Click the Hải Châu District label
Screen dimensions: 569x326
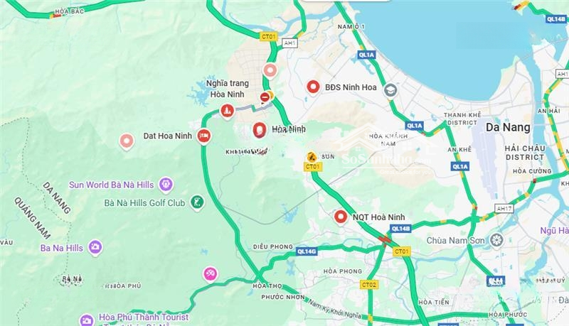pyautogui.click(x=525, y=153)
